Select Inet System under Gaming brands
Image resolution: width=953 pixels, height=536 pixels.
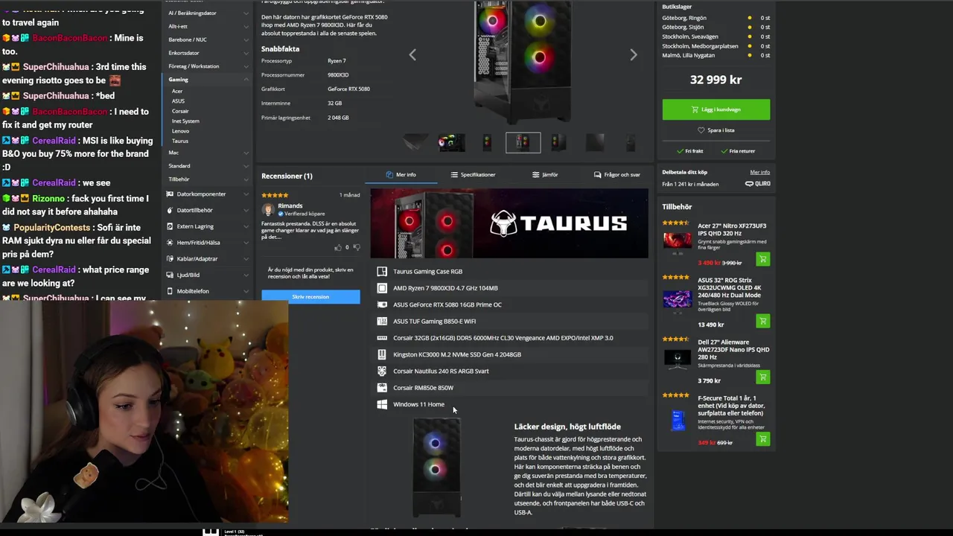click(185, 121)
